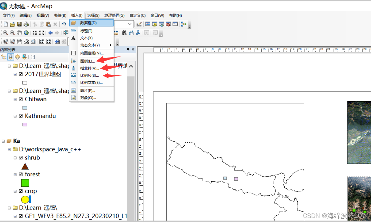
Task: Click the Print icon
Action: click(26, 24)
